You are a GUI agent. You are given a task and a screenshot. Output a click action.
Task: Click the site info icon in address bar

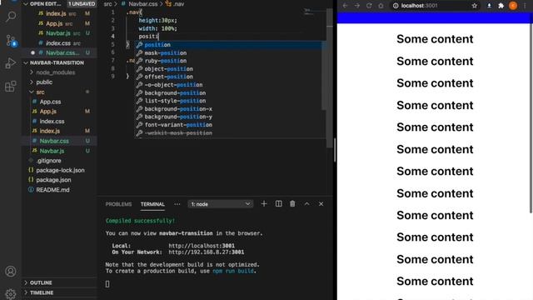(396, 6)
